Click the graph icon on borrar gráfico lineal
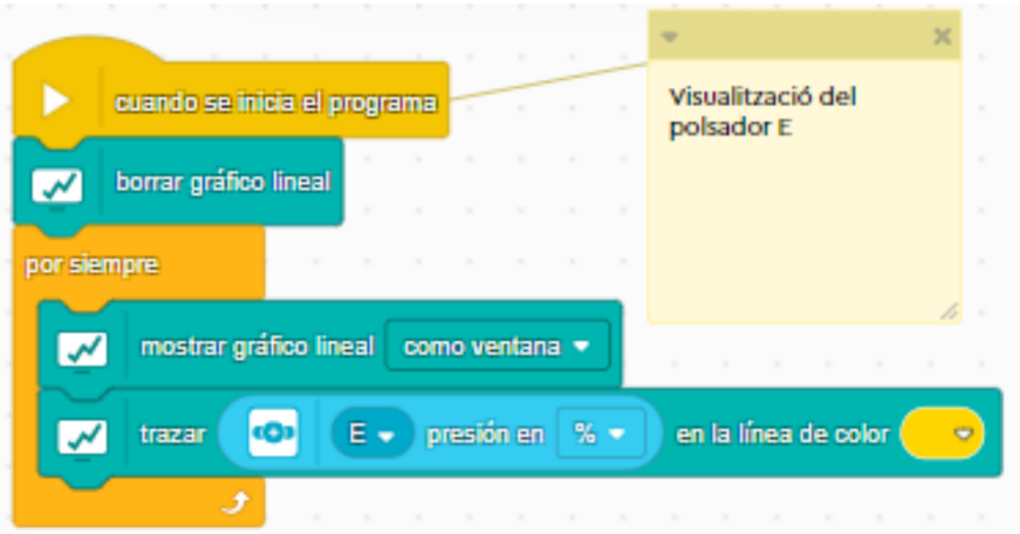 (58, 184)
